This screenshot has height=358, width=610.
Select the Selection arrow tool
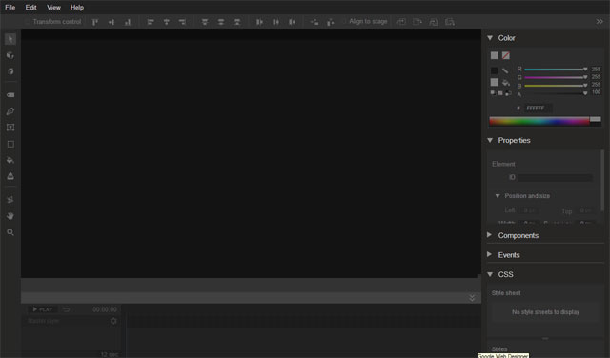tap(10, 39)
